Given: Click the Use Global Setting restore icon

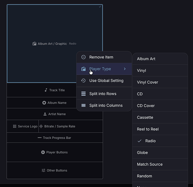Looking at the screenshot, I should pos(83,80).
